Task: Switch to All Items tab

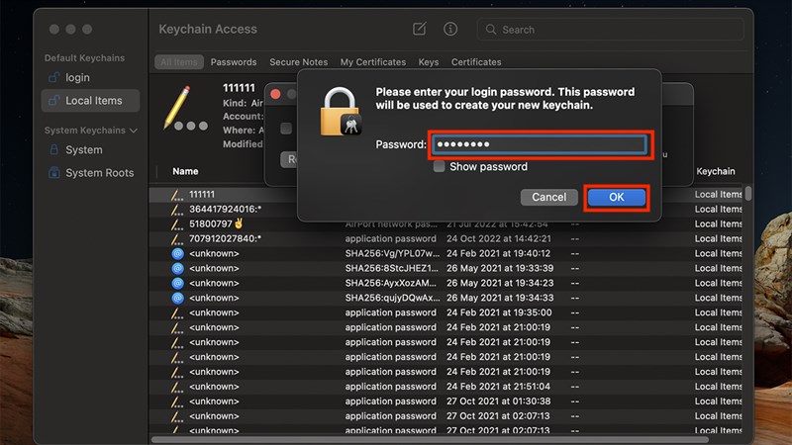Action: tap(179, 62)
